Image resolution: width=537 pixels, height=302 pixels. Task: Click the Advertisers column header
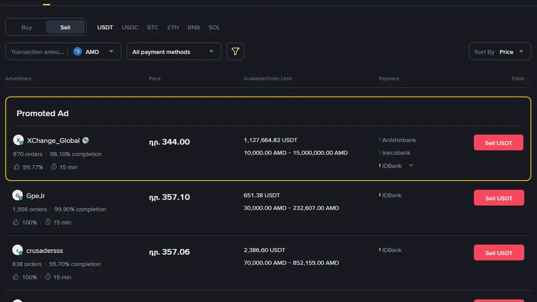point(18,78)
